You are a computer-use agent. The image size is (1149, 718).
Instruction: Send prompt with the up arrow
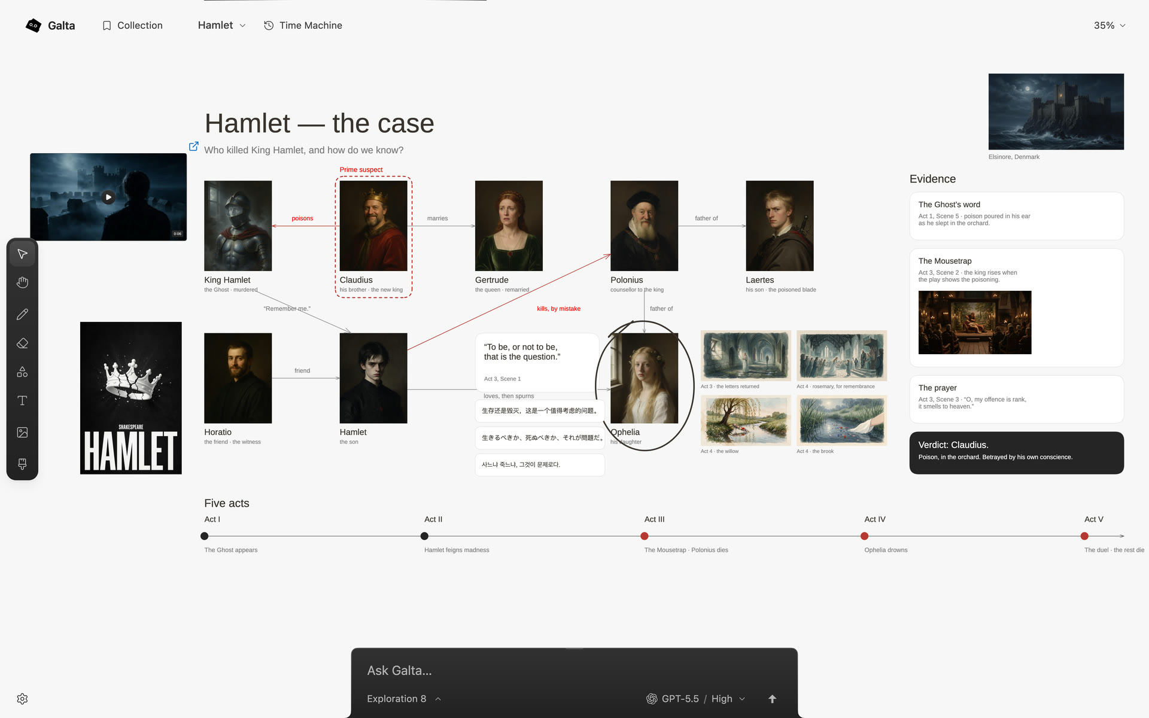click(772, 699)
